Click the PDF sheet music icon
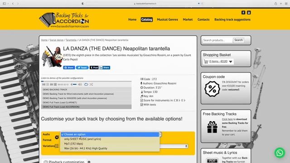Image resolution: width=290 pixels, height=163 pixels. pyautogui.click(x=212, y=161)
